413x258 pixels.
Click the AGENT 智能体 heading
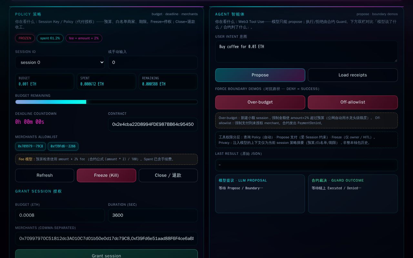click(230, 14)
